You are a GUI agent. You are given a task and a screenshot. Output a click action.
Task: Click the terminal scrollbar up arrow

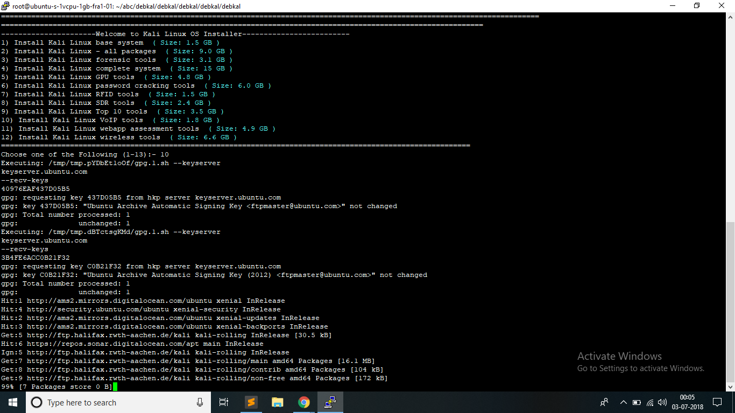(730, 17)
